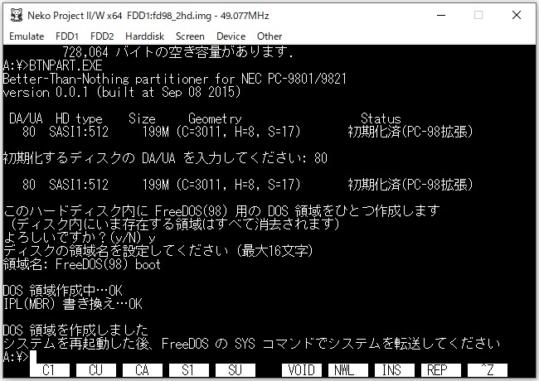Screen dimensions: 539x381
Task: Open the Harddisk menu
Action: pyautogui.click(x=144, y=36)
